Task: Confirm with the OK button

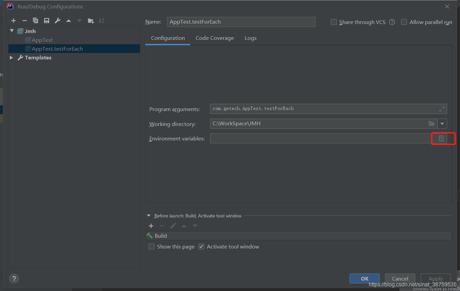Action: [365, 279]
